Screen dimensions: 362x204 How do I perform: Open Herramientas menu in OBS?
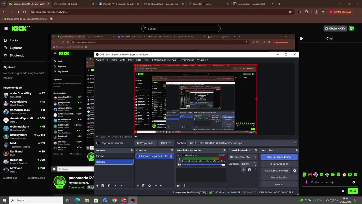[186, 60]
